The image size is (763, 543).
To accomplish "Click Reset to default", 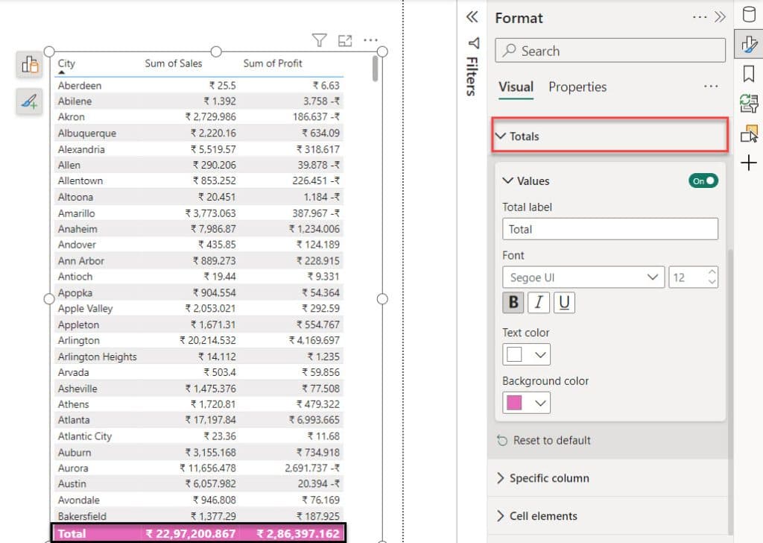I will pos(551,440).
